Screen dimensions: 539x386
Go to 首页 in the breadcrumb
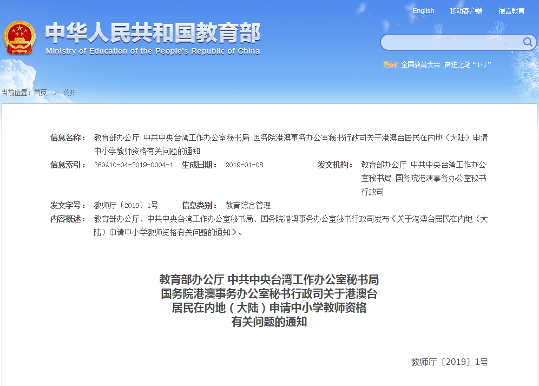point(40,93)
